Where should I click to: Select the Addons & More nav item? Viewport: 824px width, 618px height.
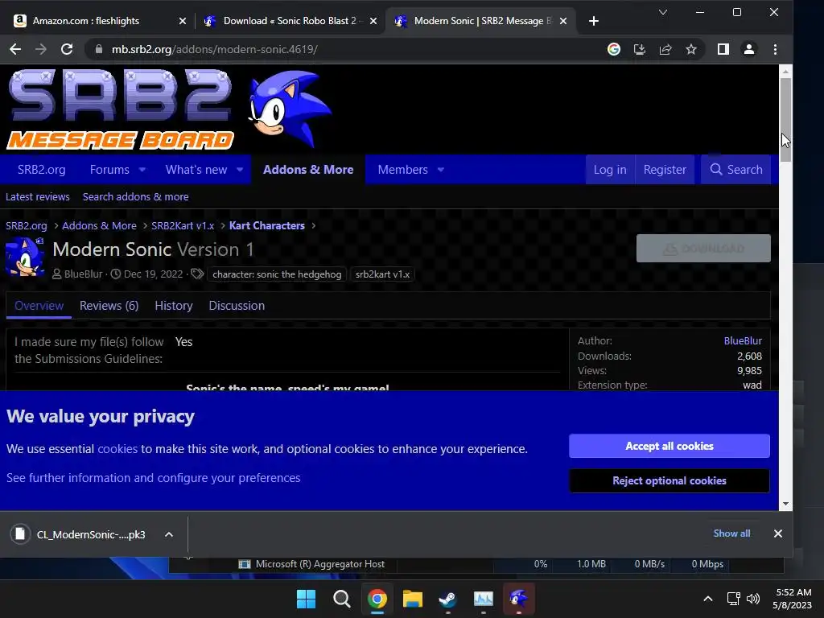[x=308, y=170]
